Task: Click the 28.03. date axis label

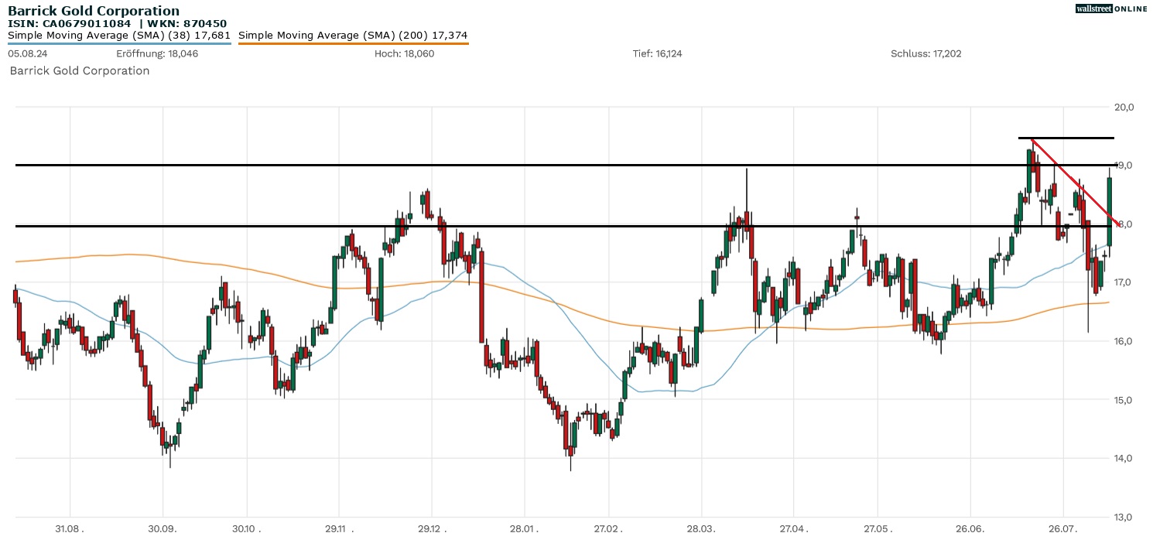Action: [701, 528]
